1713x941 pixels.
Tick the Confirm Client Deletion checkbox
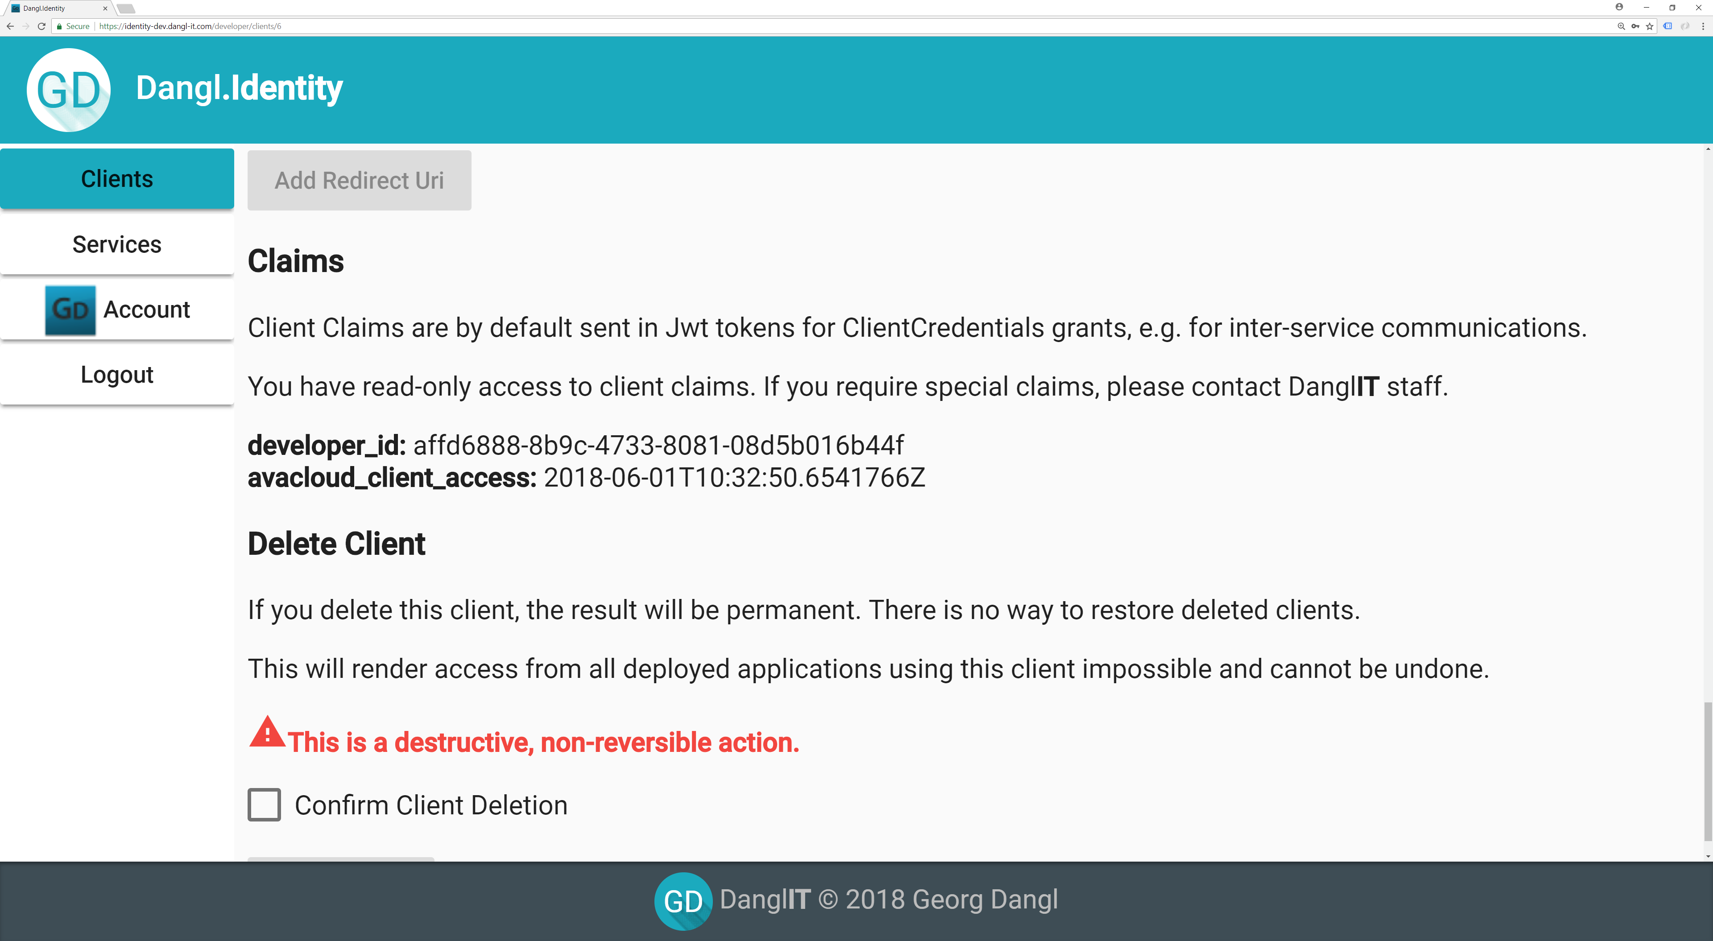click(x=264, y=805)
